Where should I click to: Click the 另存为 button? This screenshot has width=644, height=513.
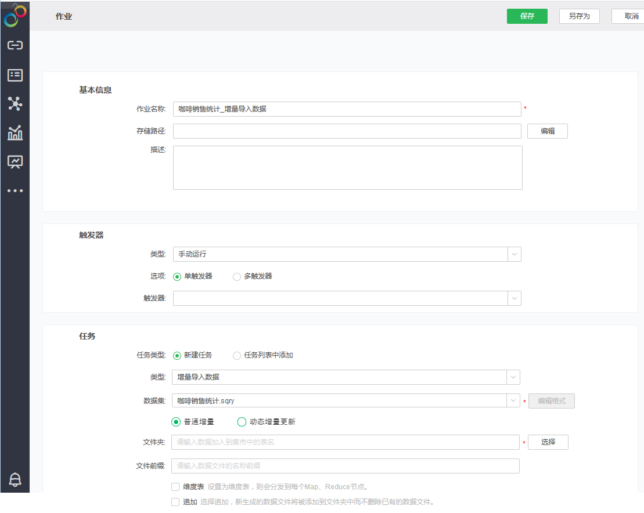pyautogui.click(x=579, y=16)
